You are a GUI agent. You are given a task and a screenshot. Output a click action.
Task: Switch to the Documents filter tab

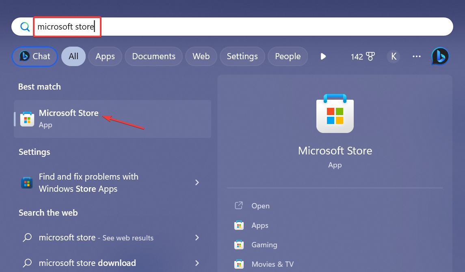click(x=154, y=56)
